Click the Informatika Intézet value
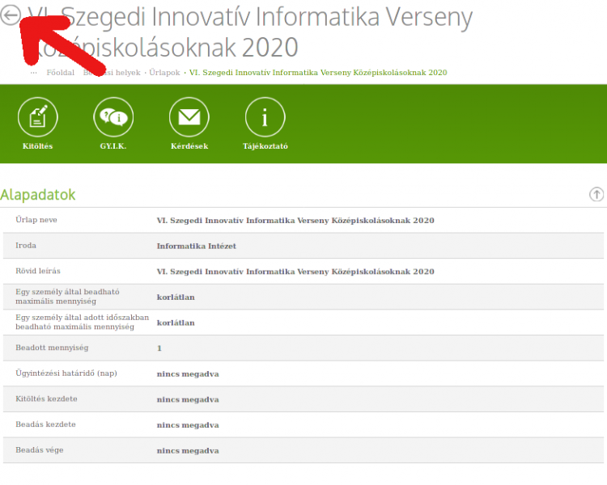 click(x=197, y=246)
